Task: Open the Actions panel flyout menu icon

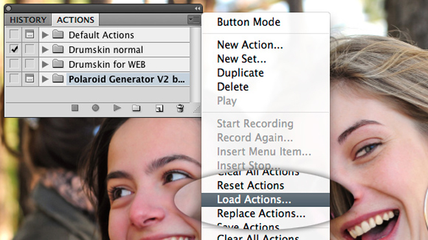Action: pyautogui.click(x=194, y=19)
